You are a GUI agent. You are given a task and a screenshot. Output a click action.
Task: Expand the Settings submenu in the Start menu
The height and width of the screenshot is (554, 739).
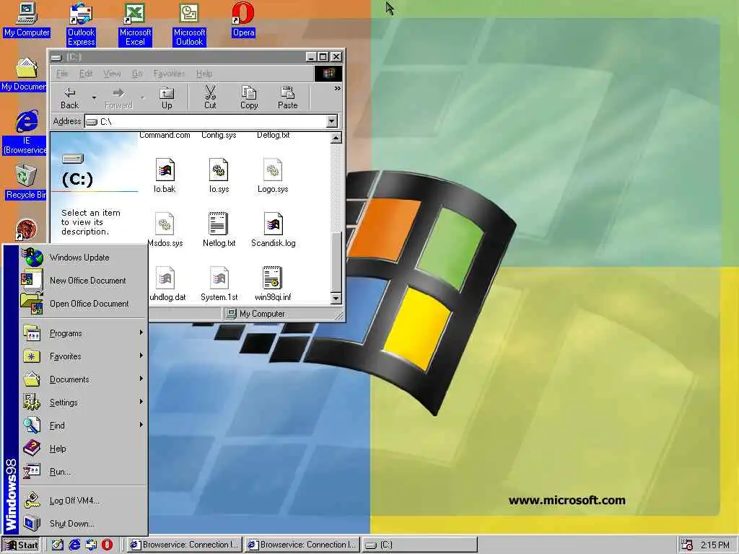[x=83, y=403]
